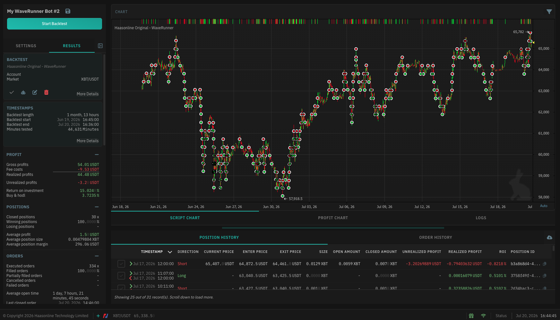Delete the backtest with red trash icon
Viewport: 560px width, 320px height.
pyautogui.click(x=46, y=92)
